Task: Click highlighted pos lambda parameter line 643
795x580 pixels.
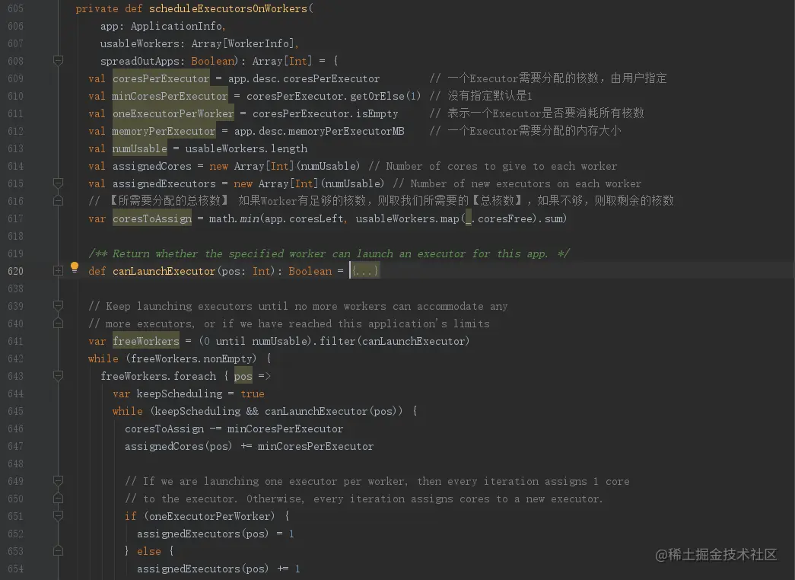Action: [x=243, y=376]
